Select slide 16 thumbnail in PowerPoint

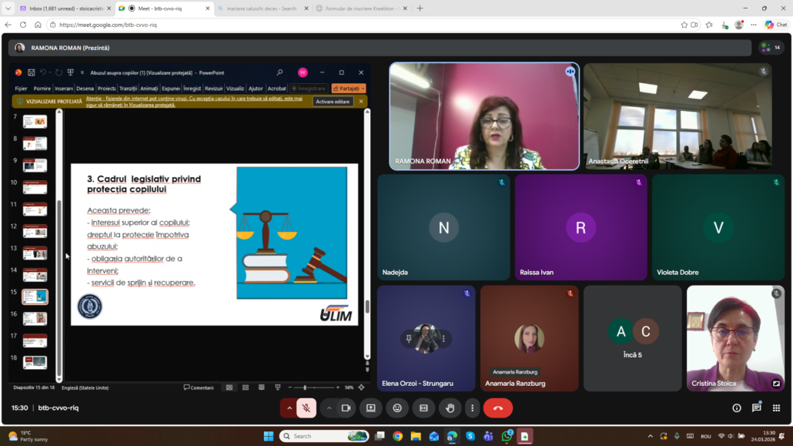click(x=35, y=318)
